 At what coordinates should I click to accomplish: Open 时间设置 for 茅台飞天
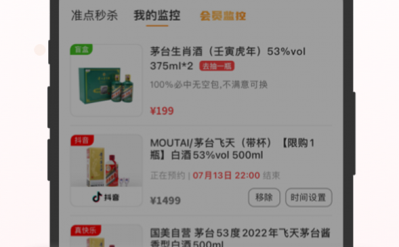point(308,198)
